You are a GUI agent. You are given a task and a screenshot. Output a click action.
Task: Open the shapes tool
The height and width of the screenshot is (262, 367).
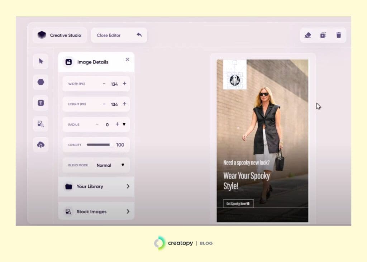pyautogui.click(x=40, y=82)
